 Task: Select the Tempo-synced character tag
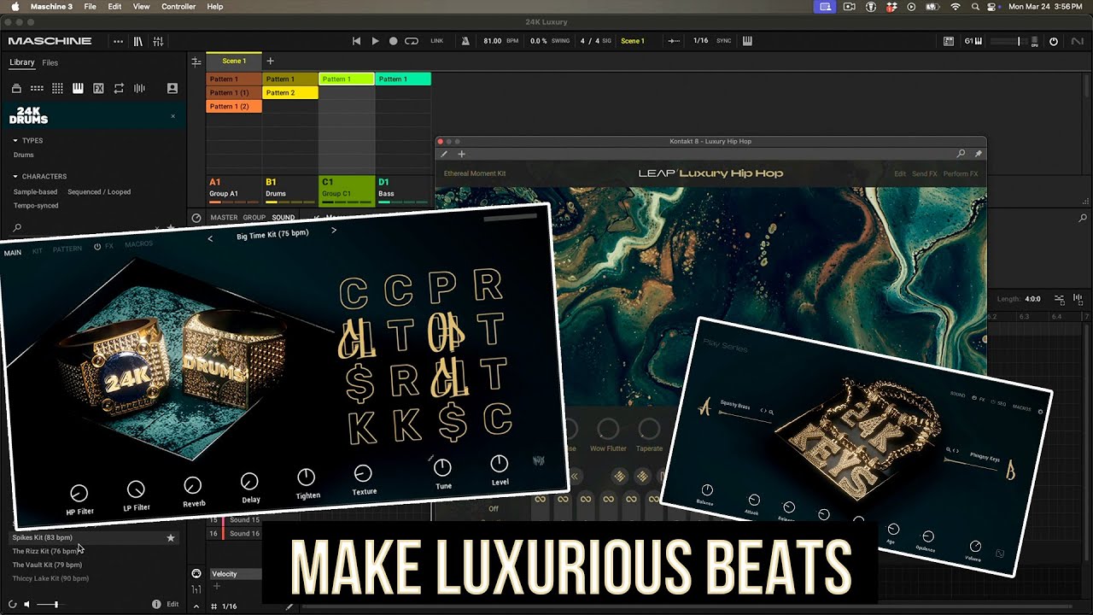point(36,206)
